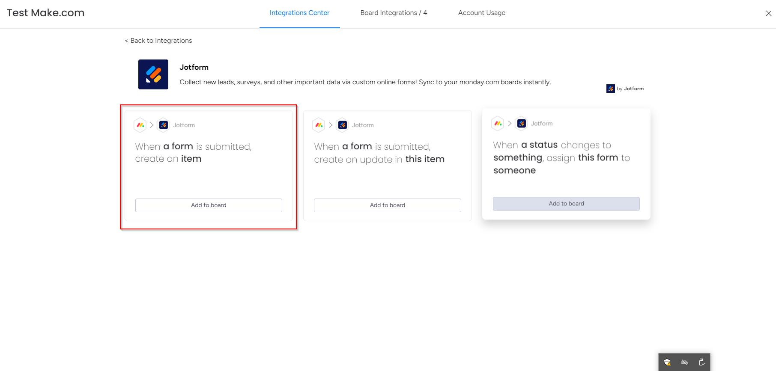
Task: Add 'status changes' recipe to board
Action: tap(566, 204)
